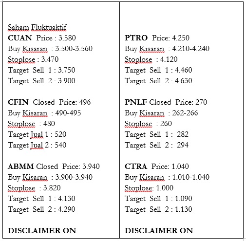Screen dimensions: 246x241
Task: Click right column DISCLAIMER ON text
Action: [x=159, y=231]
